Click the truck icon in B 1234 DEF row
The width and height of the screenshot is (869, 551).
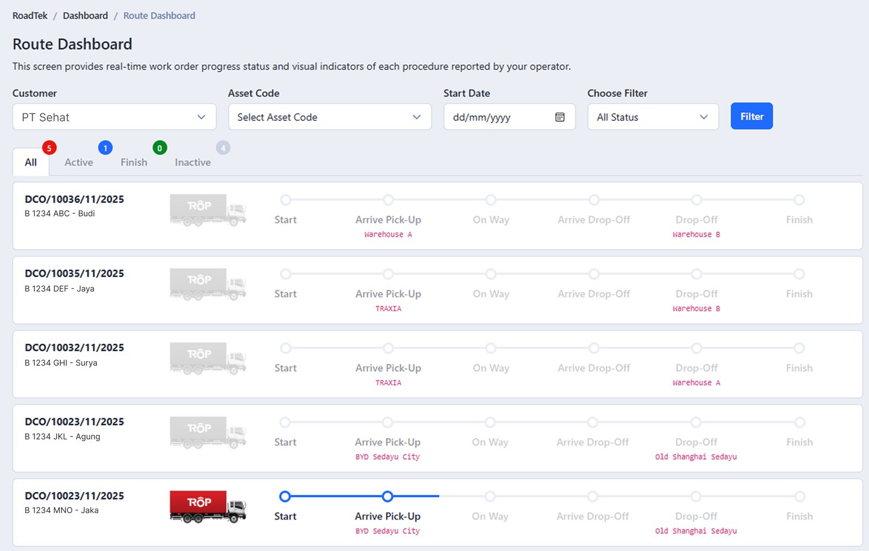pos(207,284)
